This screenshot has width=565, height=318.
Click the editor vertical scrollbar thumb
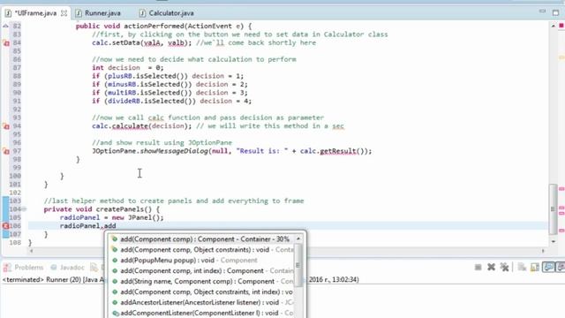tap(553, 209)
